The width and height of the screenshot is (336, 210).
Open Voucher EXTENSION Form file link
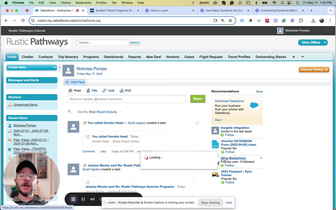239,143
